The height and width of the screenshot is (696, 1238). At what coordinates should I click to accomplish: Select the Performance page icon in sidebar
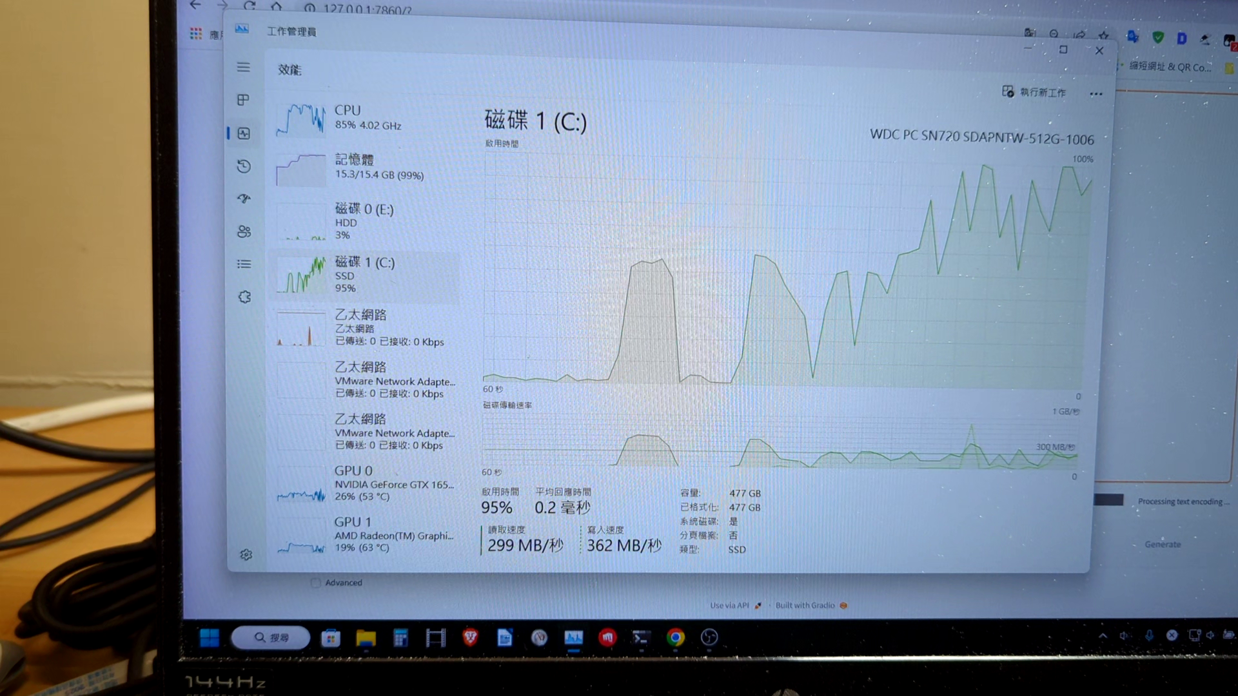pyautogui.click(x=244, y=133)
